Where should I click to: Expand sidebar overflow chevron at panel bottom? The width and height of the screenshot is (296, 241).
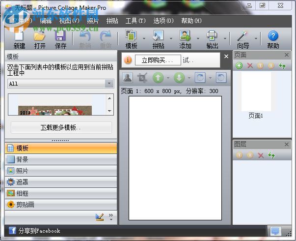(x=111, y=217)
